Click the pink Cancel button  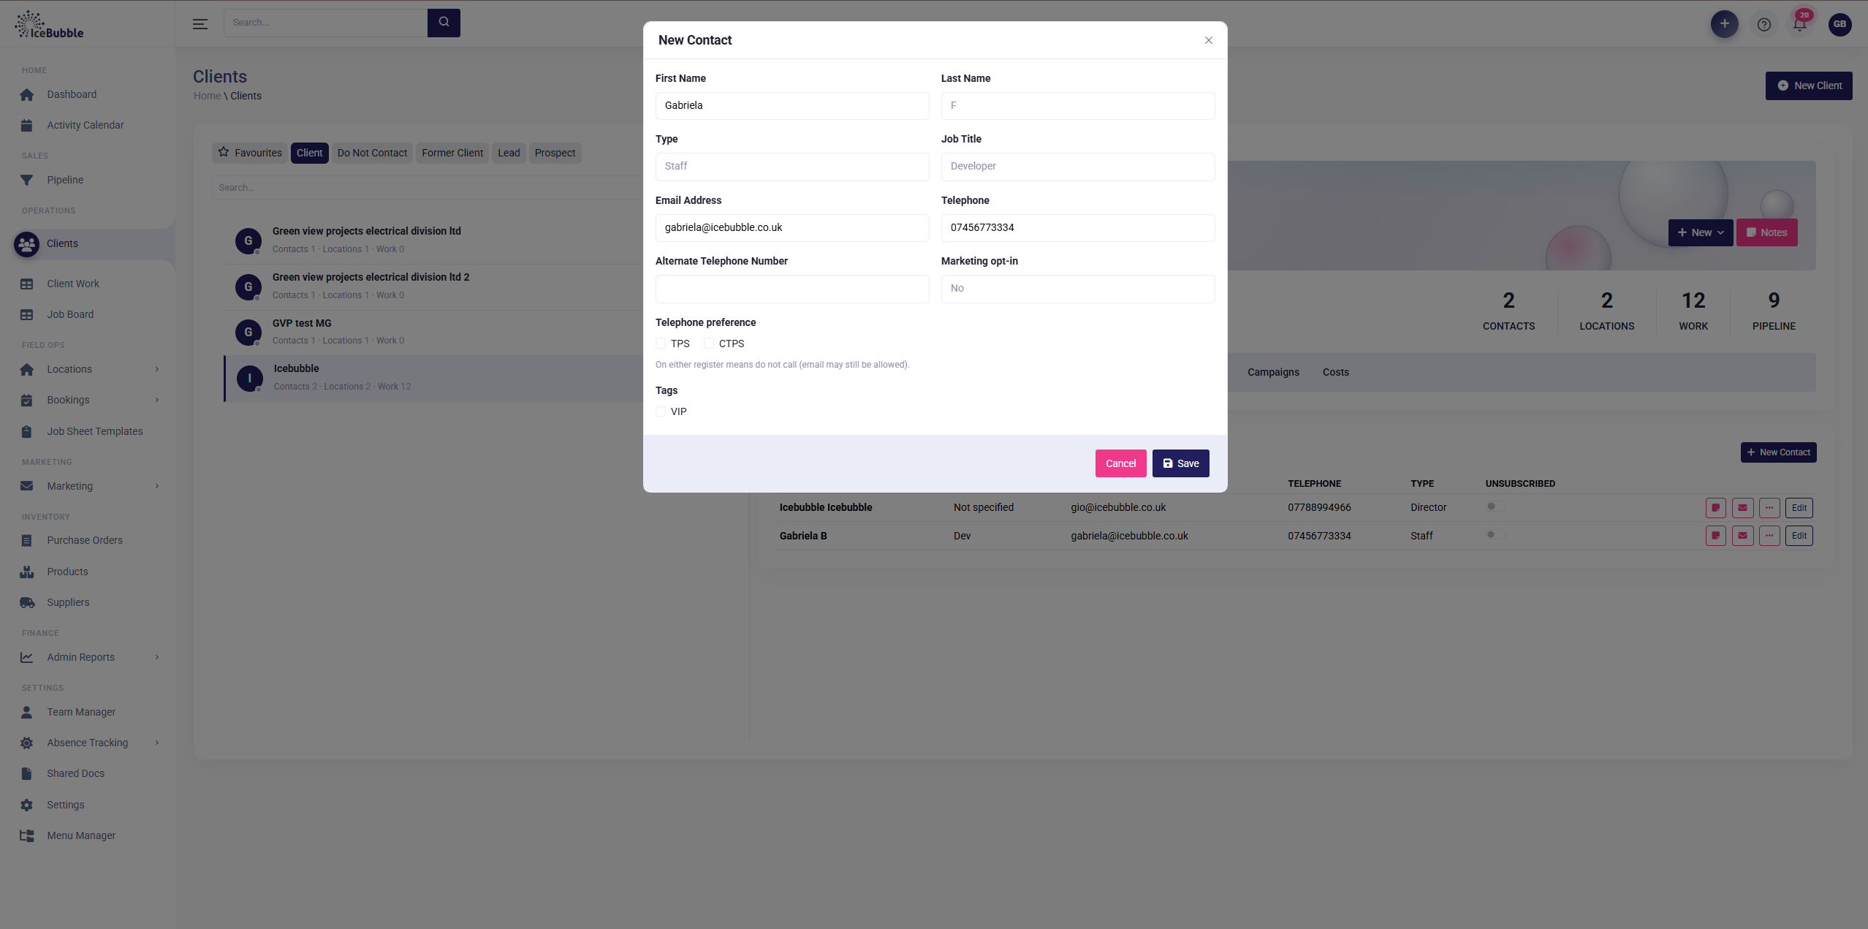coord(1121,464)
